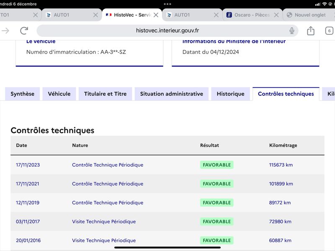Activate microphone dictation in address bar
The image size is (335, 251).
pos(291,31)
